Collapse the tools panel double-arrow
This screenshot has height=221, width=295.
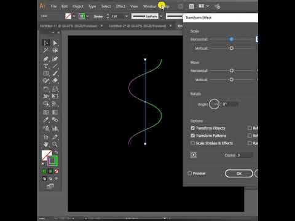[53, 33]
